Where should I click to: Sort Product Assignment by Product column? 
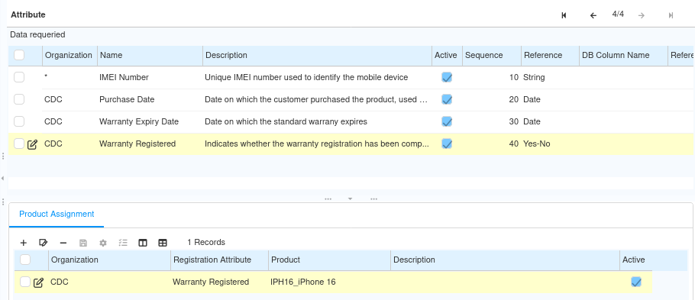click(x=329, y=260)
